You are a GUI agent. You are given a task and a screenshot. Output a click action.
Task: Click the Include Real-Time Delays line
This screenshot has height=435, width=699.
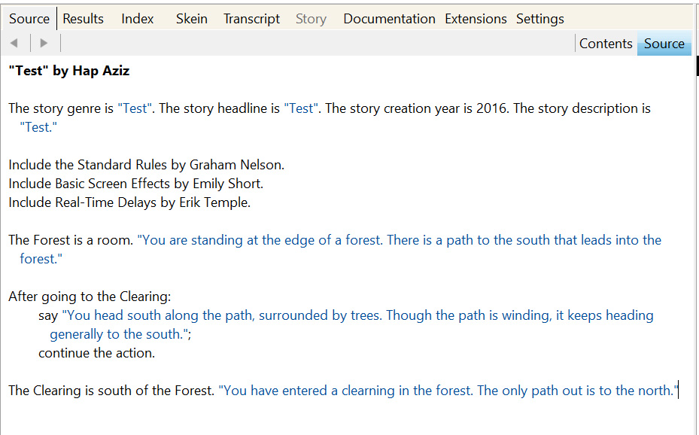[129, 202]
